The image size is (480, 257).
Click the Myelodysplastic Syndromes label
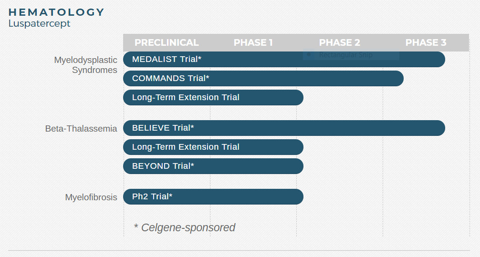[x=86, y=65]
